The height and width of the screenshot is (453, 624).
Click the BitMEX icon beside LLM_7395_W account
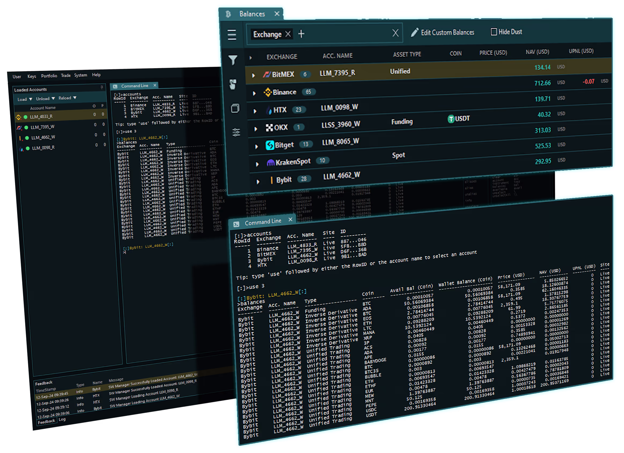pyautogui.click(x=19, y=128)
